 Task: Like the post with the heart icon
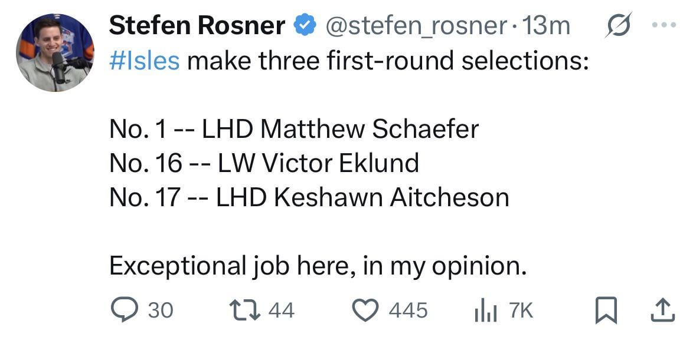[x=366, y=310]
